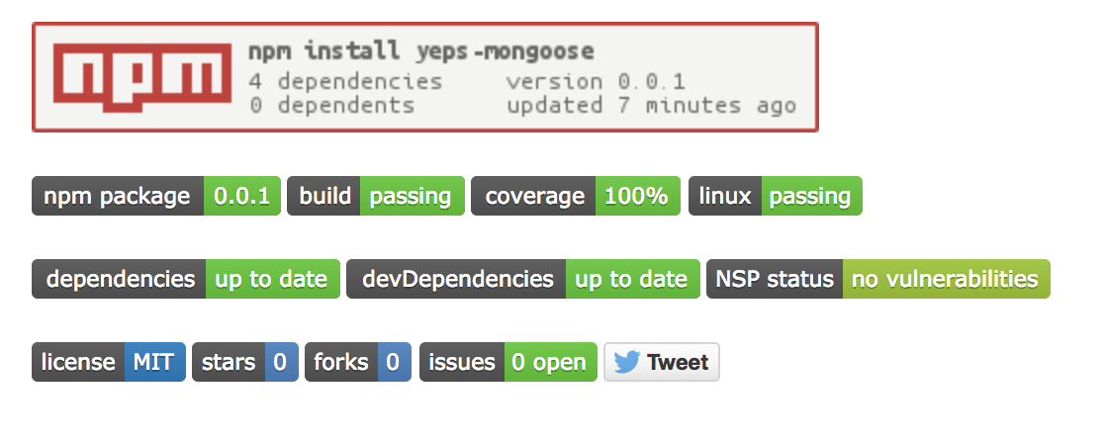Click the forks 0 badge
1106x443 pixels.
click(x=358, y=362)
